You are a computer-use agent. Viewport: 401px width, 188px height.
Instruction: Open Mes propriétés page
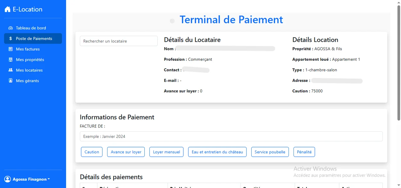33,60
